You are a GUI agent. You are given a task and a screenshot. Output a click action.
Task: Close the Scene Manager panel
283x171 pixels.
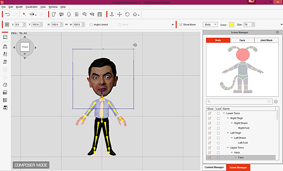click(277, 32)
